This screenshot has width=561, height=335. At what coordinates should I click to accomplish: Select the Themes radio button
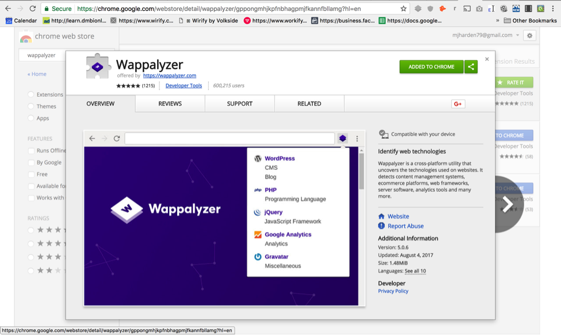[x=30, y=106]
